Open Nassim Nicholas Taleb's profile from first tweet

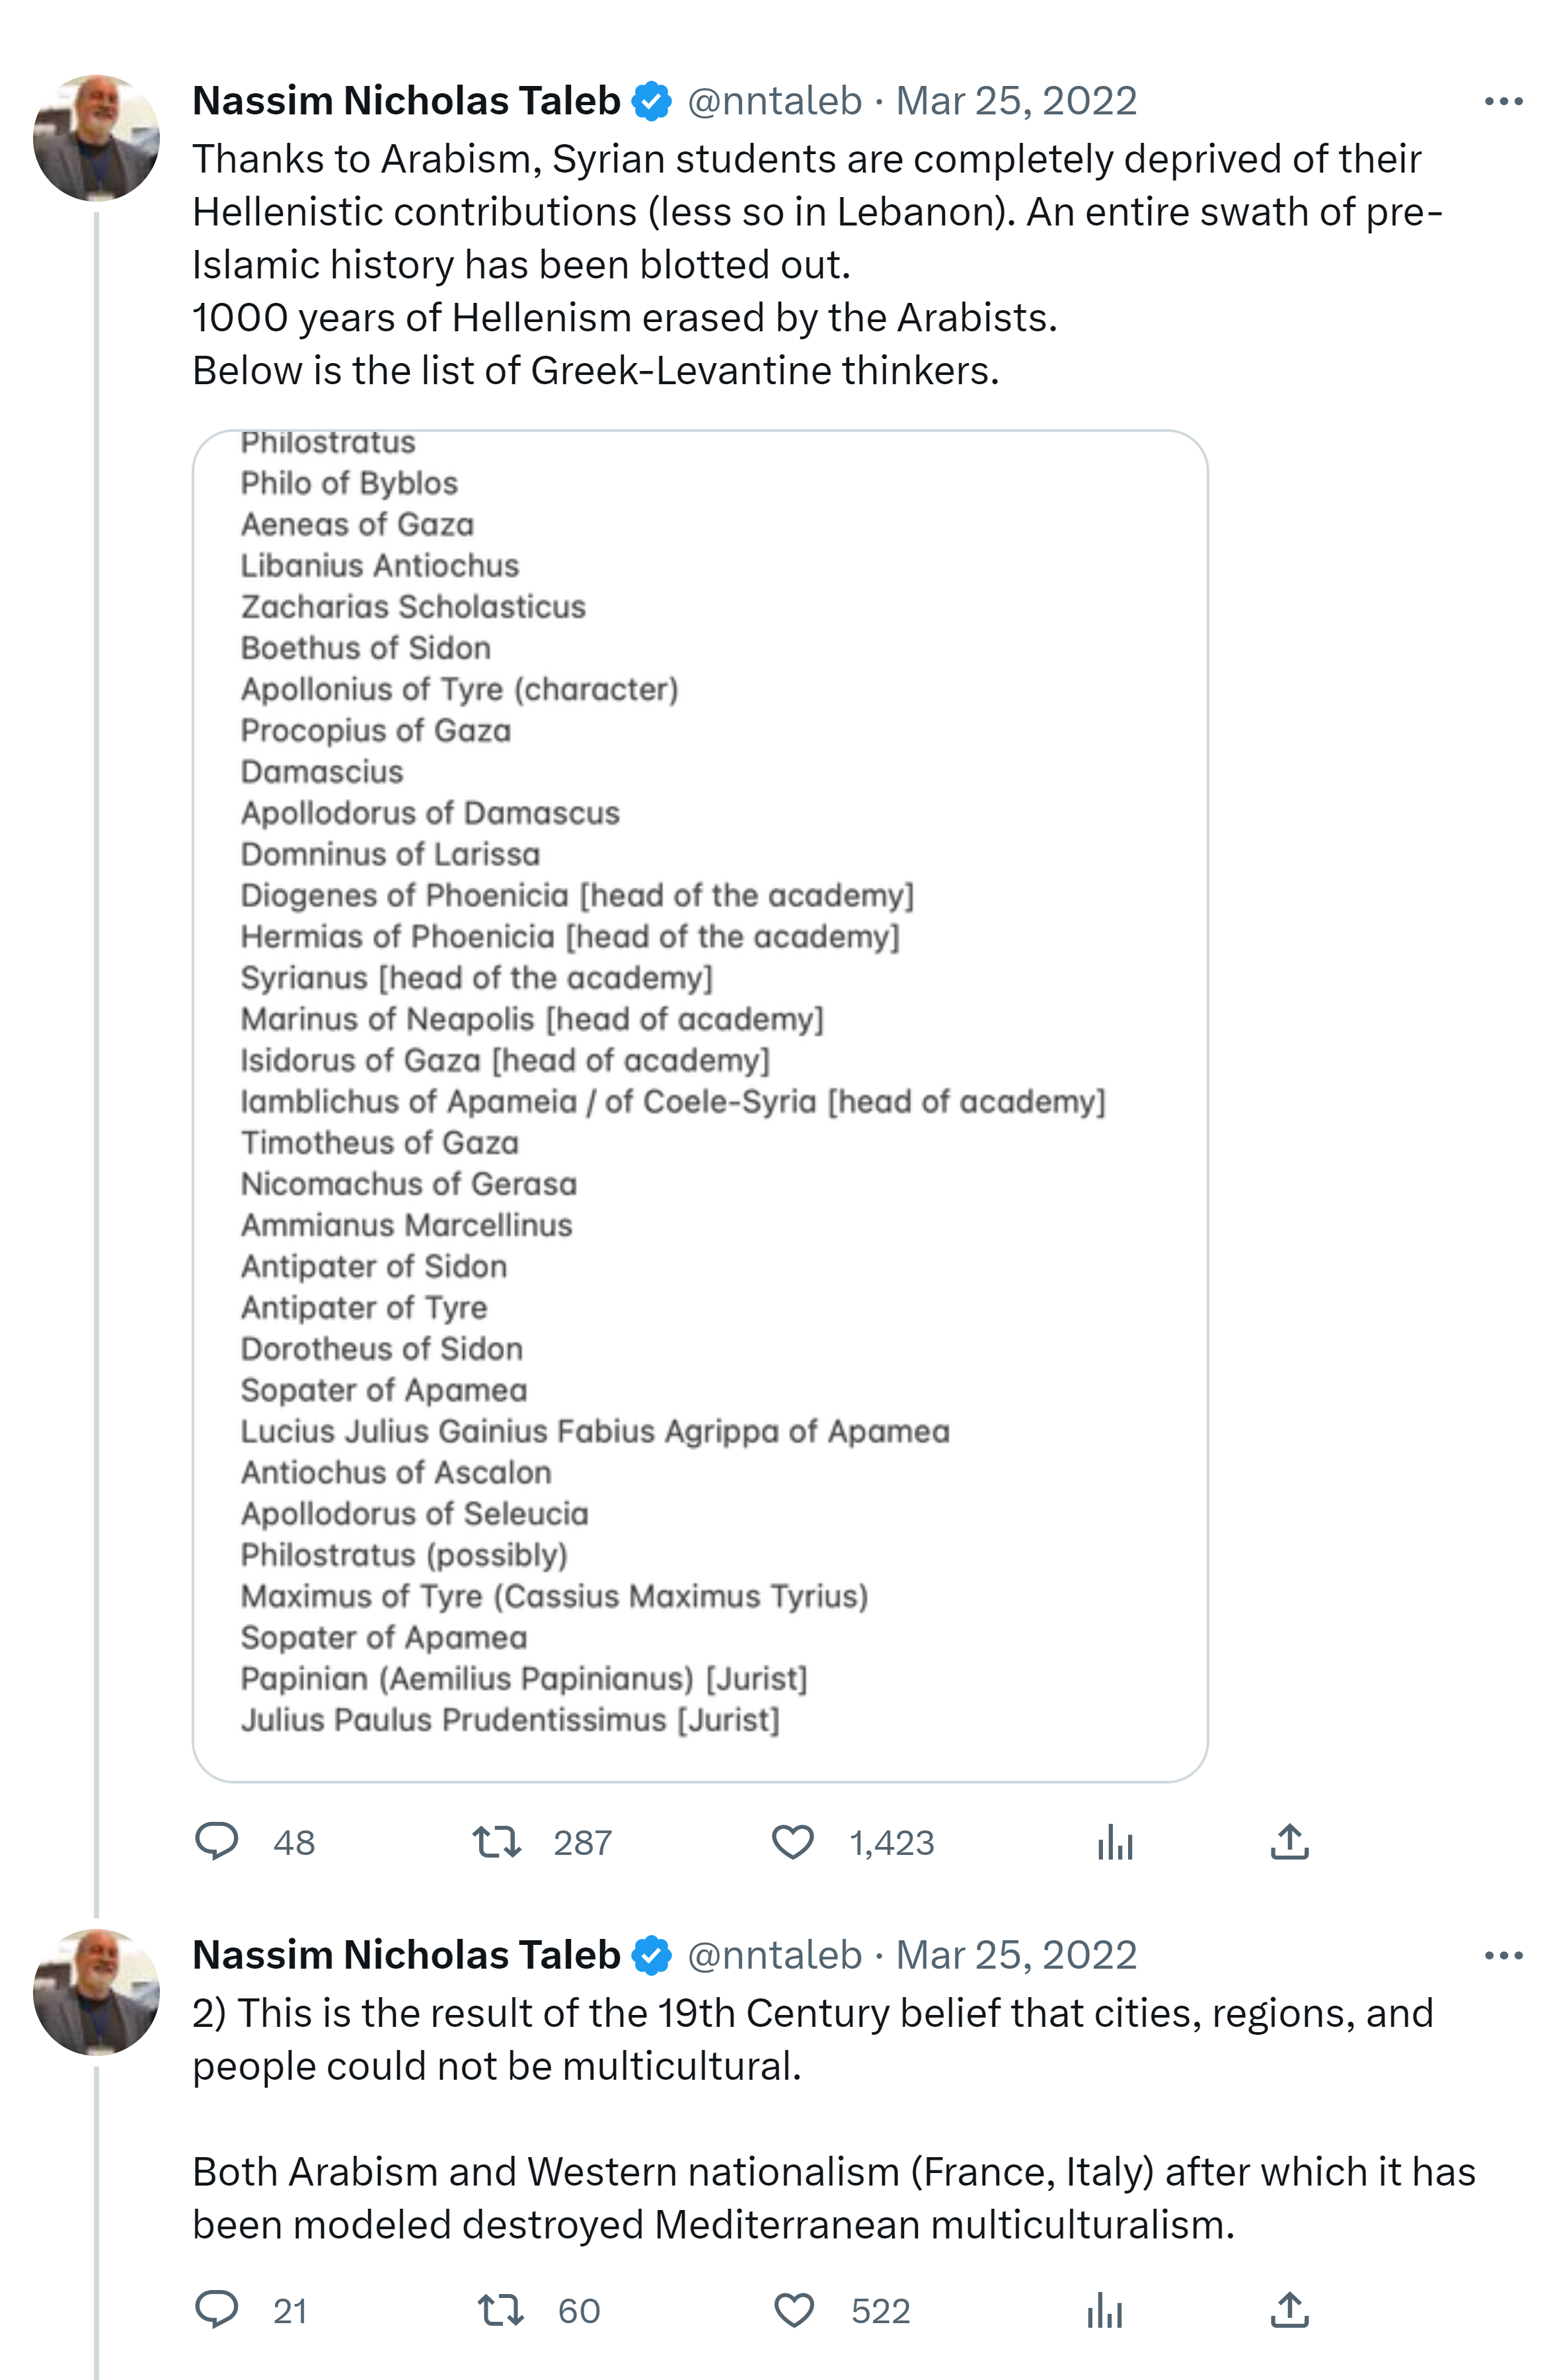[406, 102]
